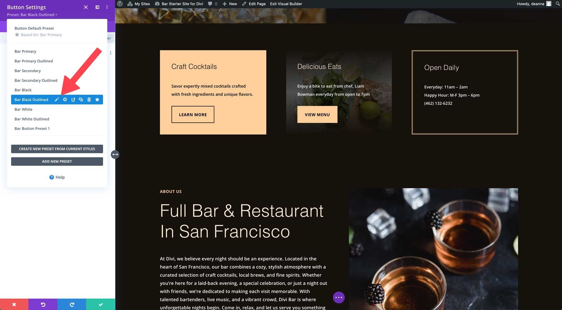The image size is (562, 310).
Task: Open Bar Black Outlined preset settings gear
Action: point(65,100)
